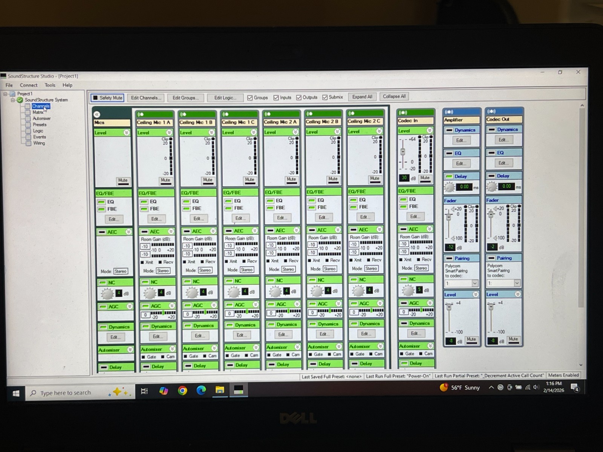Select Wiring in the project tree
603x452 pixels.
tap(39, 143)
